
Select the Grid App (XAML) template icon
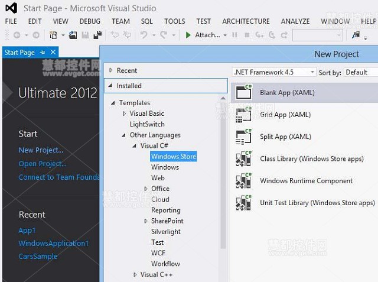pyautogui.click(x=243, y=115)
